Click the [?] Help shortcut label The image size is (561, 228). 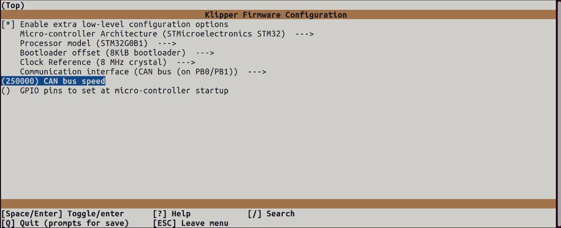click(x=172, y=214)
